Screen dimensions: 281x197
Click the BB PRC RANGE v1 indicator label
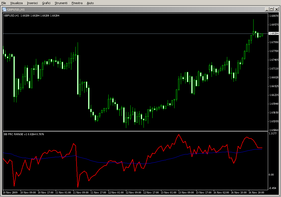click(x=24, y=134)
